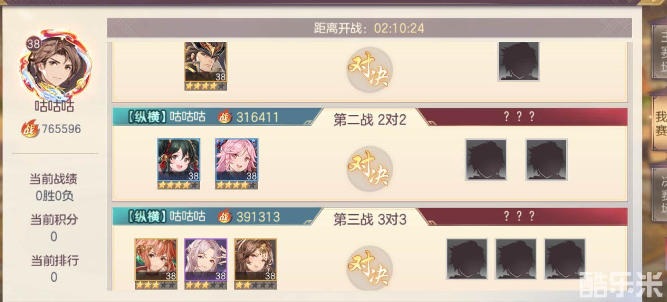The image size is (667, 302).
Task: Click the 第二战 2对2 battle header
Action: tap(370, 119)
